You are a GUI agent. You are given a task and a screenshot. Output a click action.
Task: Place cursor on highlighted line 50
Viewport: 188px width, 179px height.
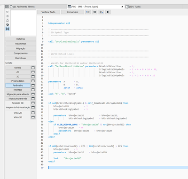point(118,168)
